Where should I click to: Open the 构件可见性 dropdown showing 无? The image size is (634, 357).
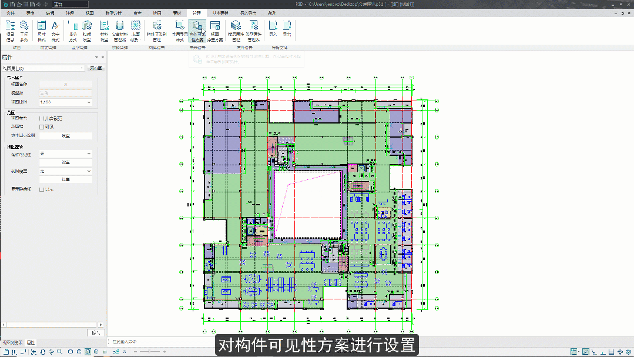65,154
